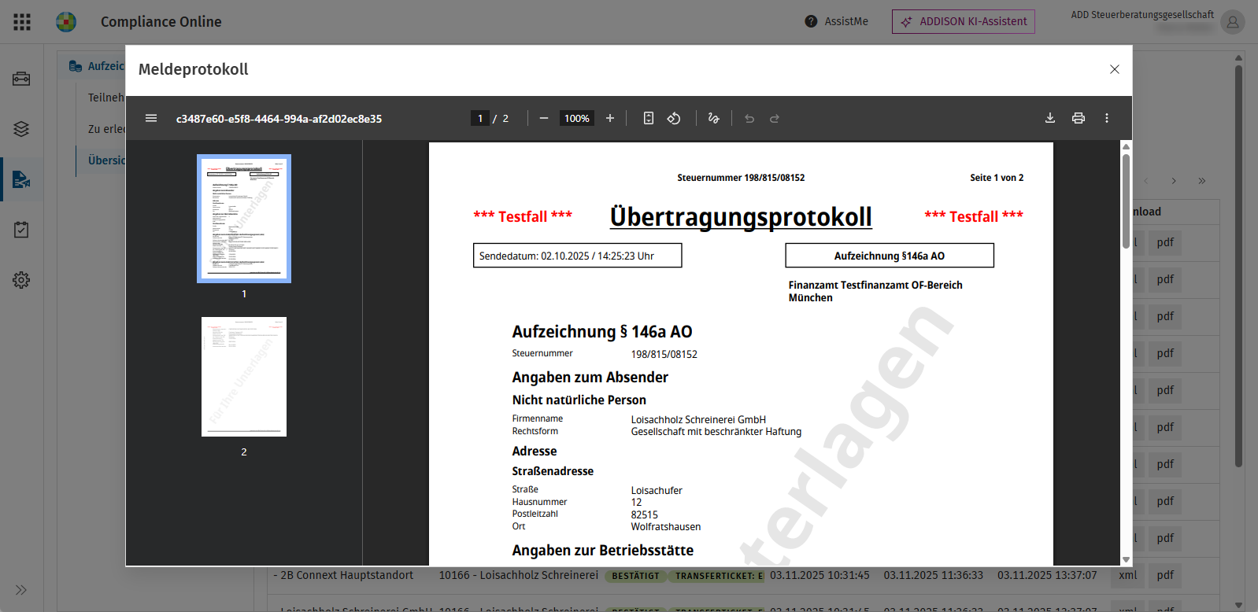Open the user profile avatar
The image size is (1258, 612).
1232,22
